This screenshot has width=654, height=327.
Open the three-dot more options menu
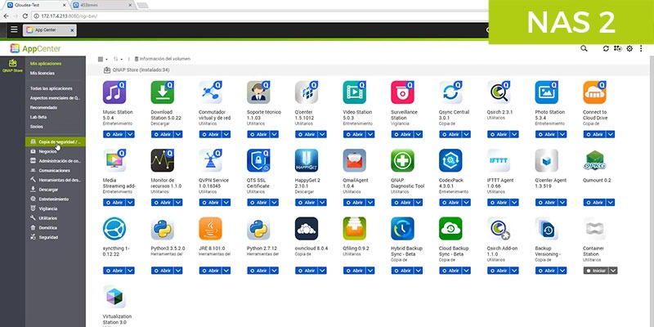click(x=641, y=49)
